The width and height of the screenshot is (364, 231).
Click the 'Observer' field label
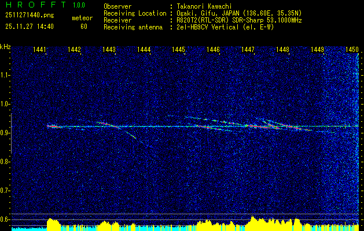point(117,6)
